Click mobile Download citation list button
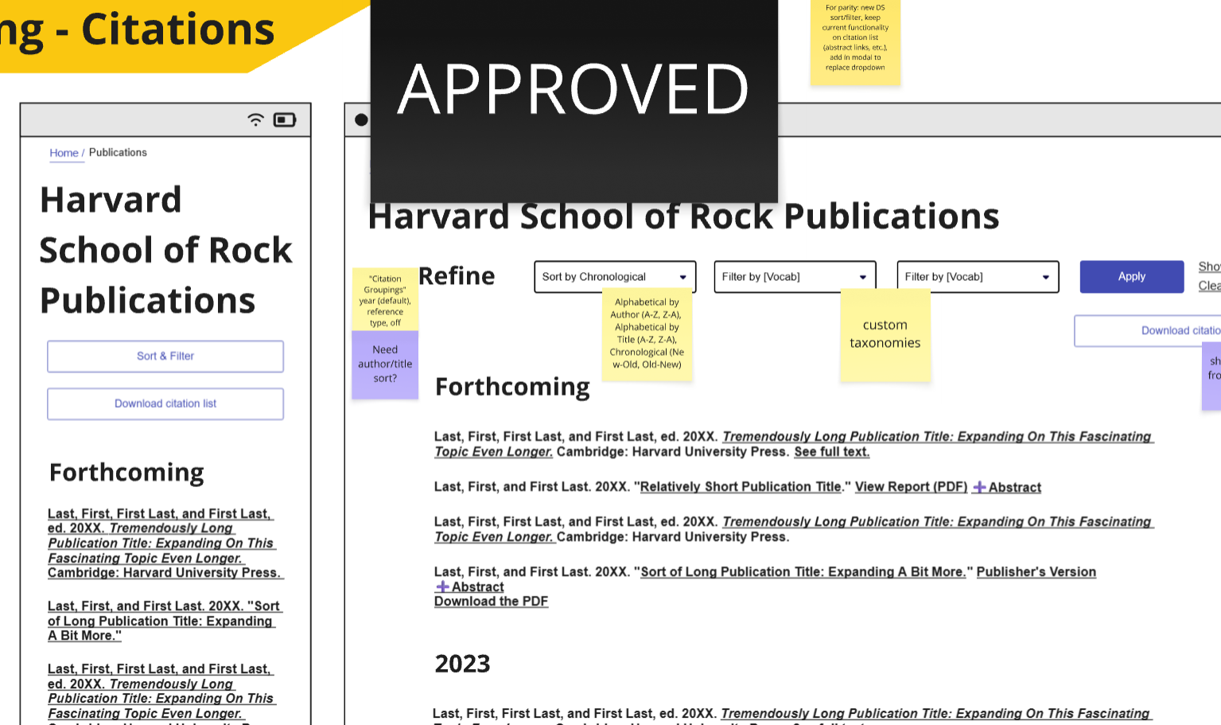 [x=165, y=404]
